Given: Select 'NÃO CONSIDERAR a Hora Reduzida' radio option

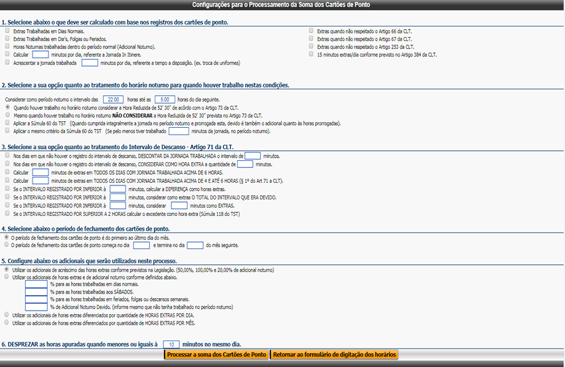Looking at the screenshot, I should pyautogui.click(x=7, y=115).
